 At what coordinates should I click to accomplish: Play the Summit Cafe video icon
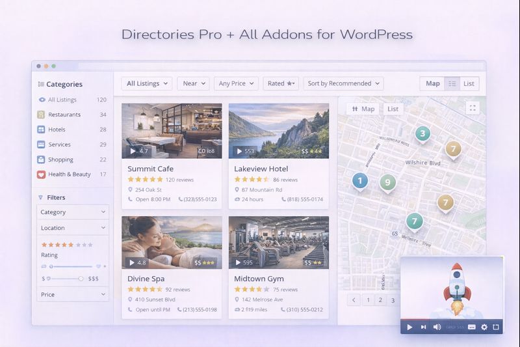[133, 151]
